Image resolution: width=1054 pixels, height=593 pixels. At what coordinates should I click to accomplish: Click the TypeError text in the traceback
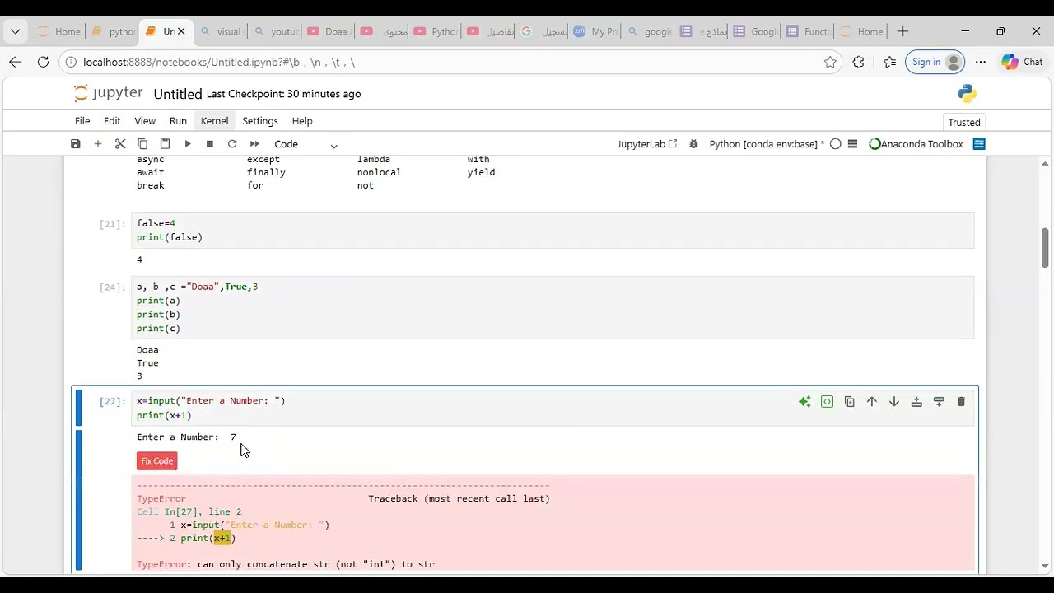(x=161, y=498)
